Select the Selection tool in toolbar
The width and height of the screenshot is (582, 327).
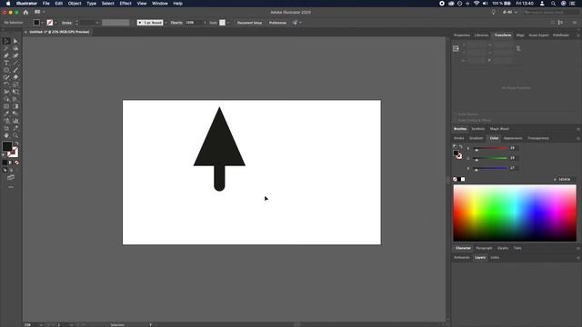[x=6, y=41]
